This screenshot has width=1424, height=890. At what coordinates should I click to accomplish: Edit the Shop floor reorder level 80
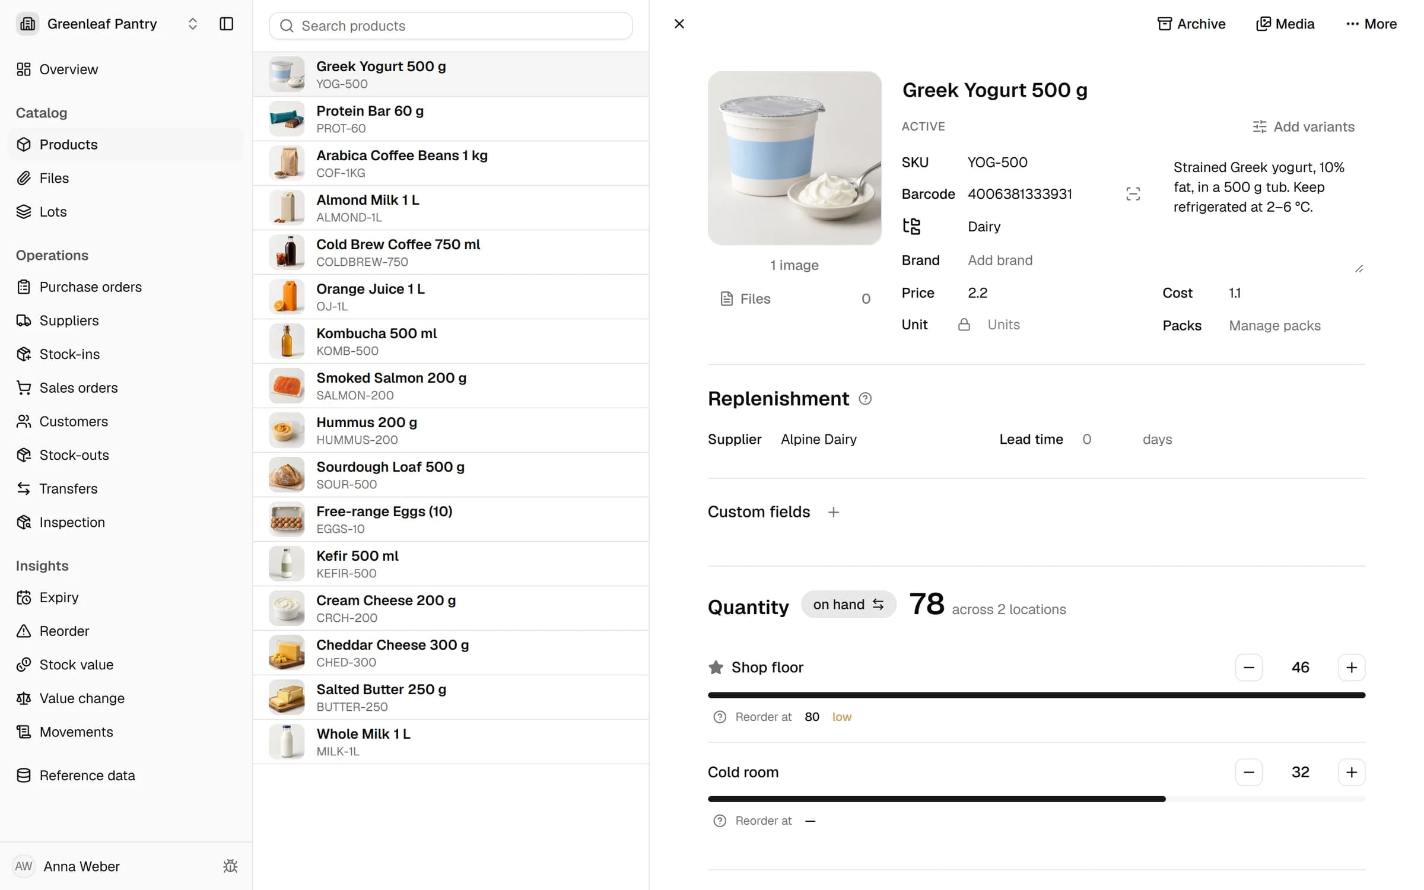[812, 717]
